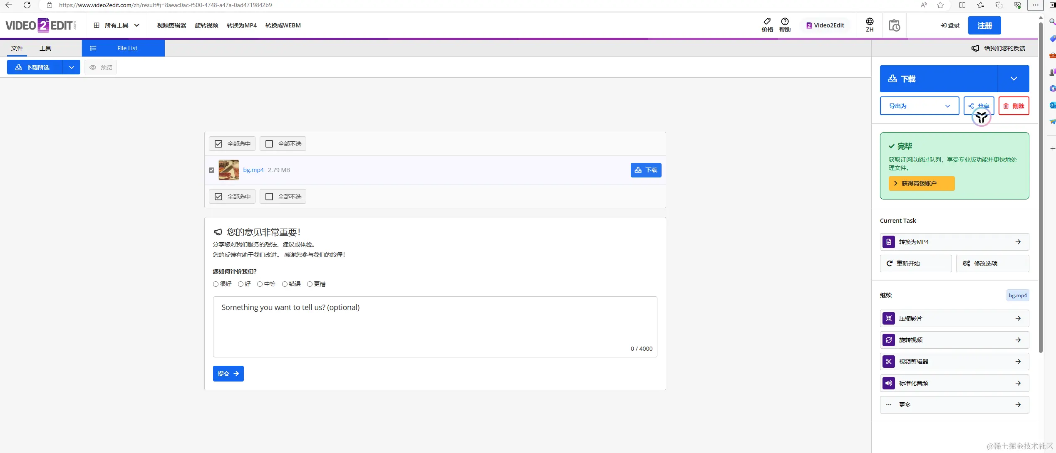Viewport: 1056px width, 453px height.
Task: Click the globe language ZH icon
Action: [870, 22]
